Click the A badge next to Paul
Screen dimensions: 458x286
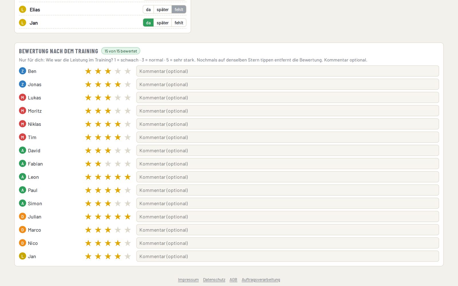click(x=22, y=190)
